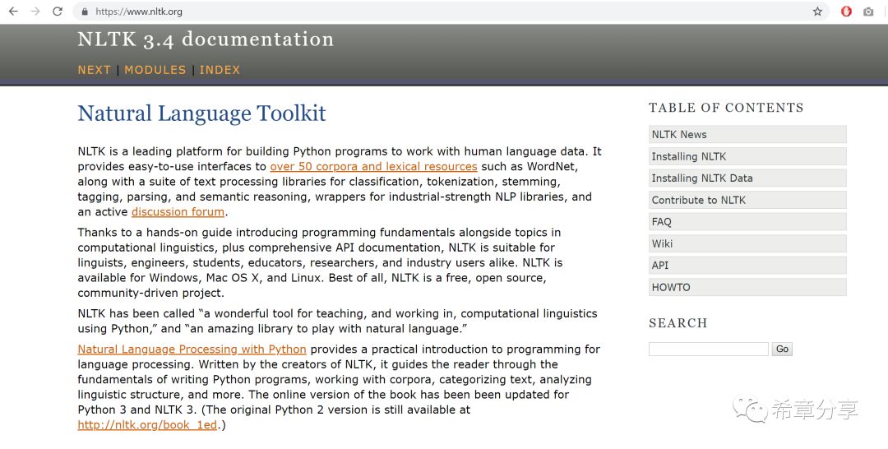This screenshot has height=449, width=888.
Task: Open NLTK News in the table of contents
Action: (x=747, y=134)
